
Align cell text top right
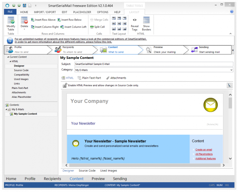[x=124, y=18]
